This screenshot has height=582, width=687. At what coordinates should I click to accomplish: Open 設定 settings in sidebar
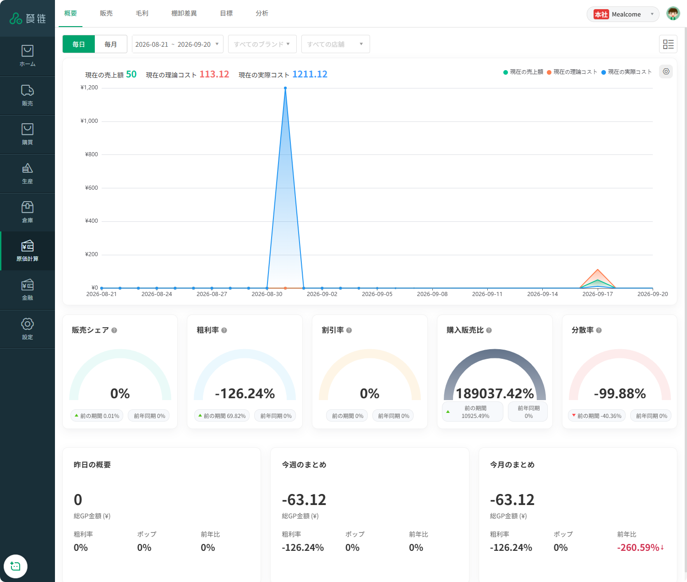click(x=27, y=329)
